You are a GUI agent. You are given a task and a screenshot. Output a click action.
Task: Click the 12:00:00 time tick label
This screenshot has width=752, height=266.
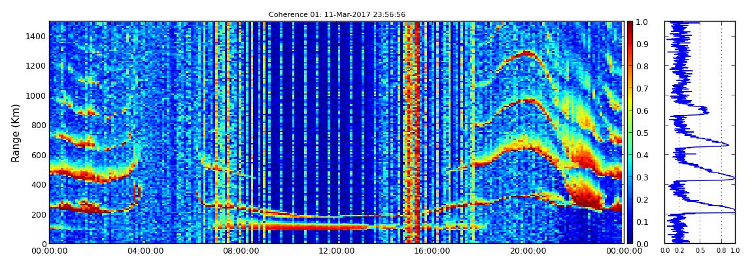coord(336,251)
